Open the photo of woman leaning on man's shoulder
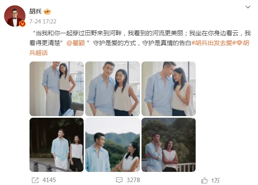 [x=169, y=89]
